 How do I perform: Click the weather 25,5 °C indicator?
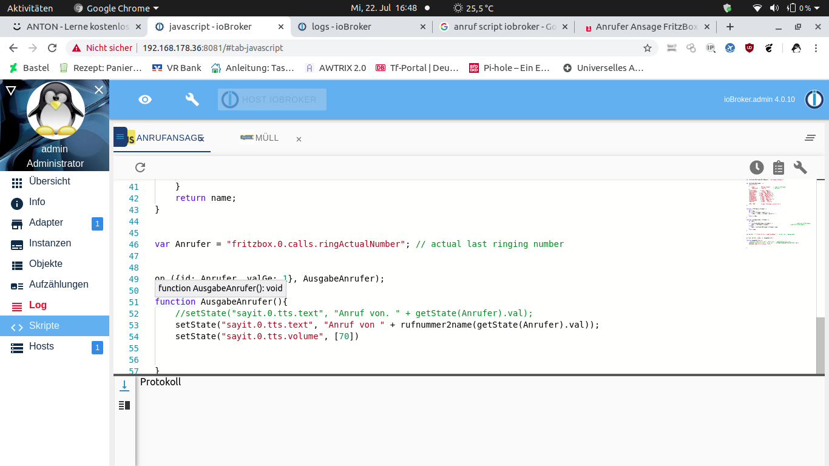pos(473,8)
